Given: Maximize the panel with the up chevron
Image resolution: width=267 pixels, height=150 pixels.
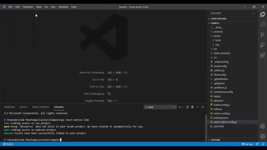Looking at the screenshot, I should (x=197, y=107).
